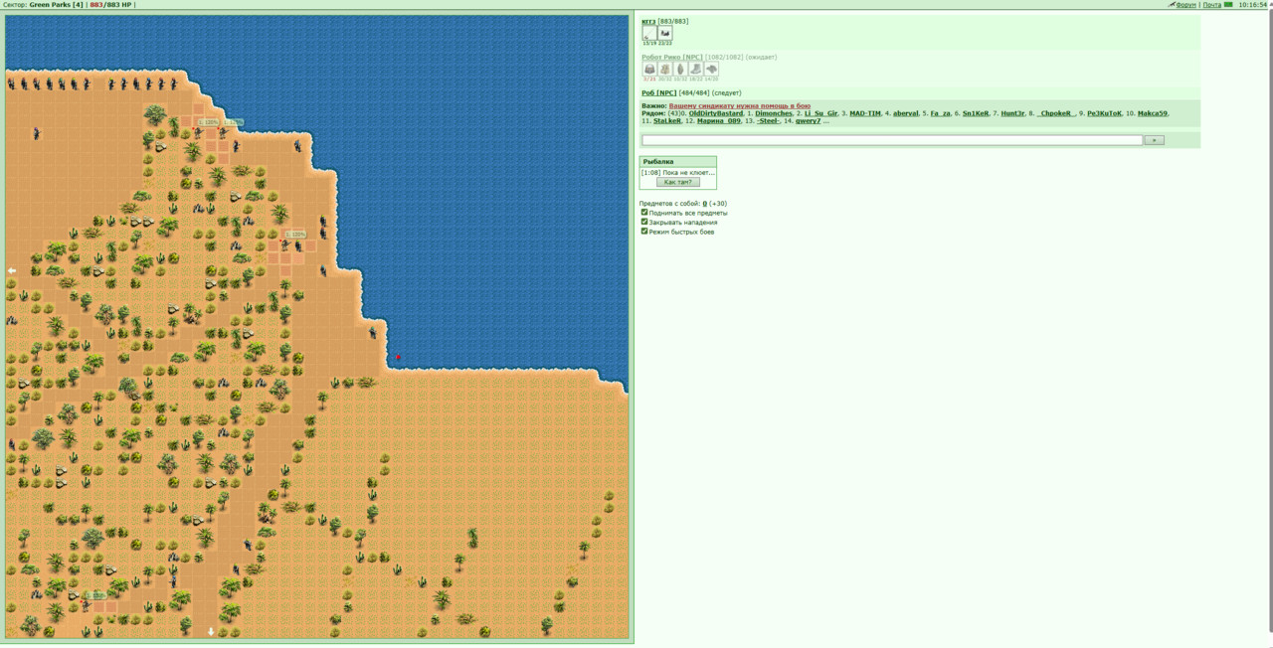The width and height of the screenshot is (1273, 648).
Task: Open nearby player Makca59
Action: 1153,113
